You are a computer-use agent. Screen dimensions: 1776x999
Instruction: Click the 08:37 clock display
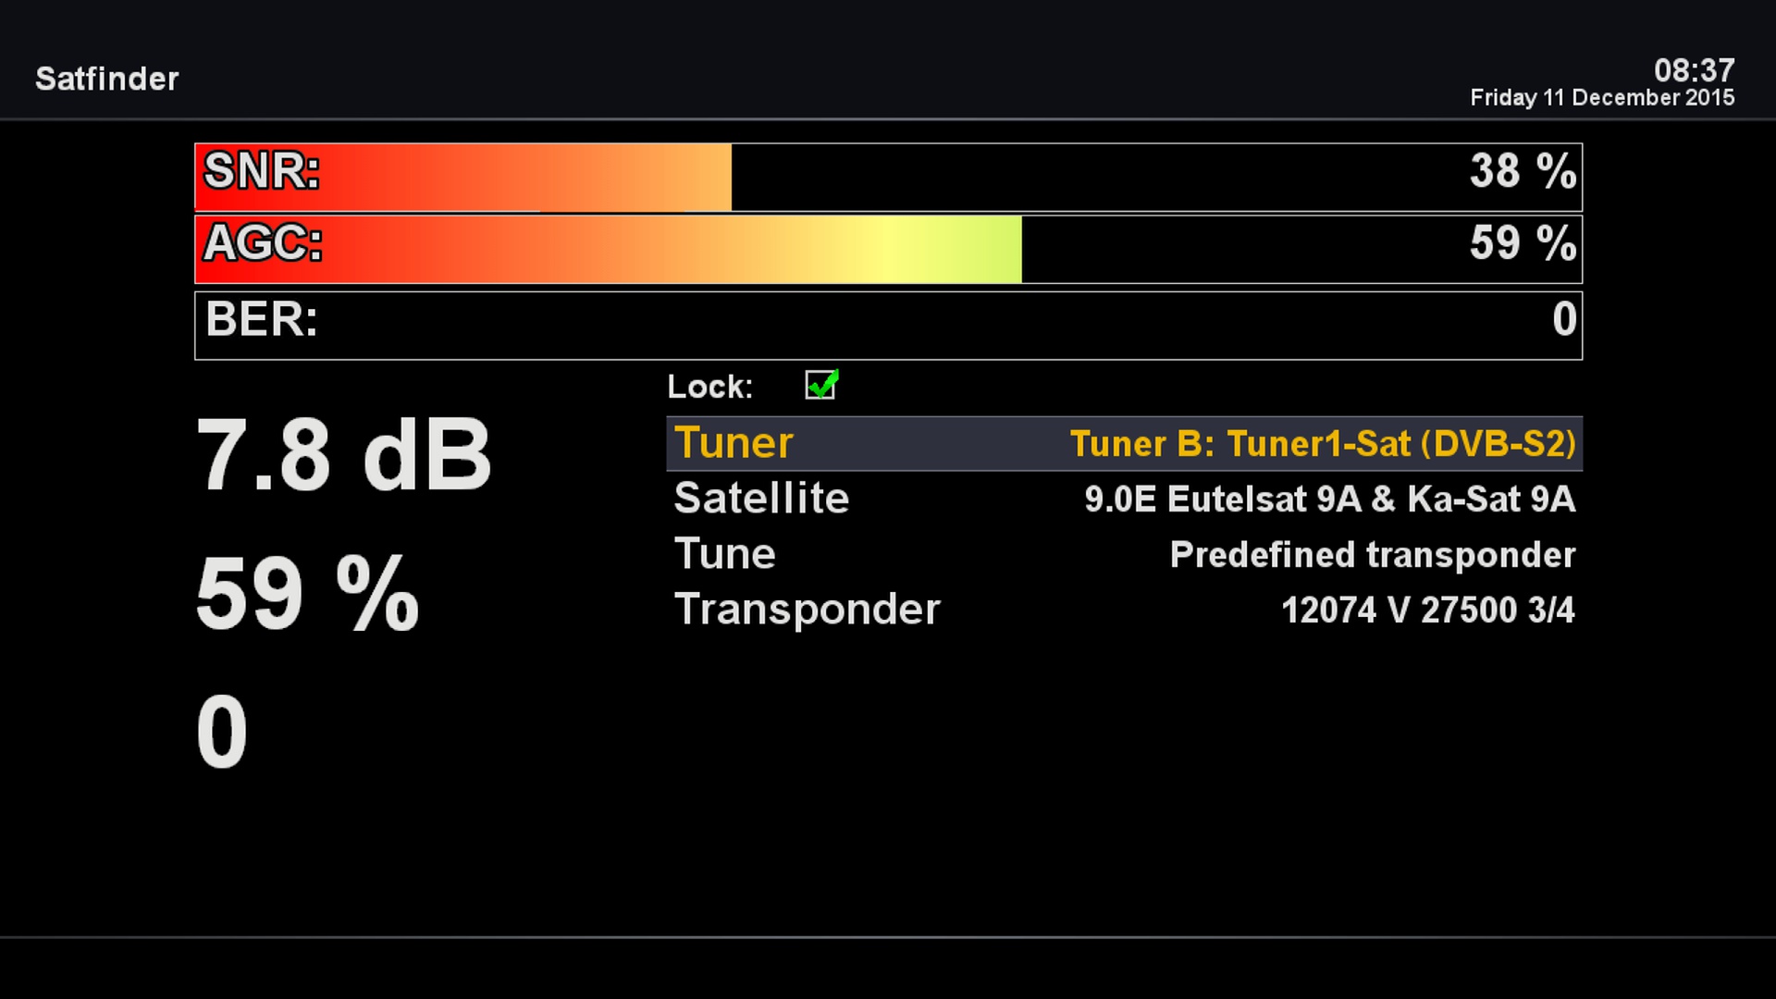pyautogui.click(x=1695, y=70)
